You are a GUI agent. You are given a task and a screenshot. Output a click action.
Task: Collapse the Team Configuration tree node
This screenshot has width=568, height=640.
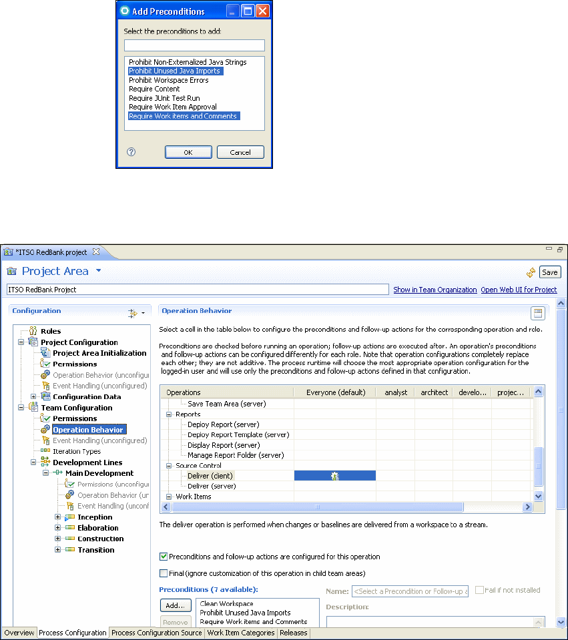(21, 407)
